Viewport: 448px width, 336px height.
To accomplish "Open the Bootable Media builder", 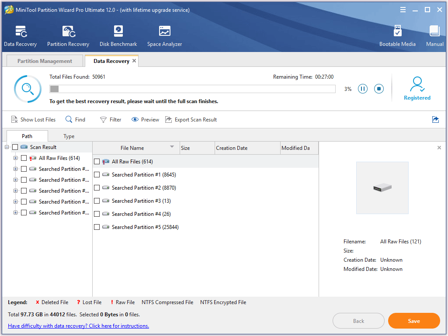I will click(x=397, y=36).
